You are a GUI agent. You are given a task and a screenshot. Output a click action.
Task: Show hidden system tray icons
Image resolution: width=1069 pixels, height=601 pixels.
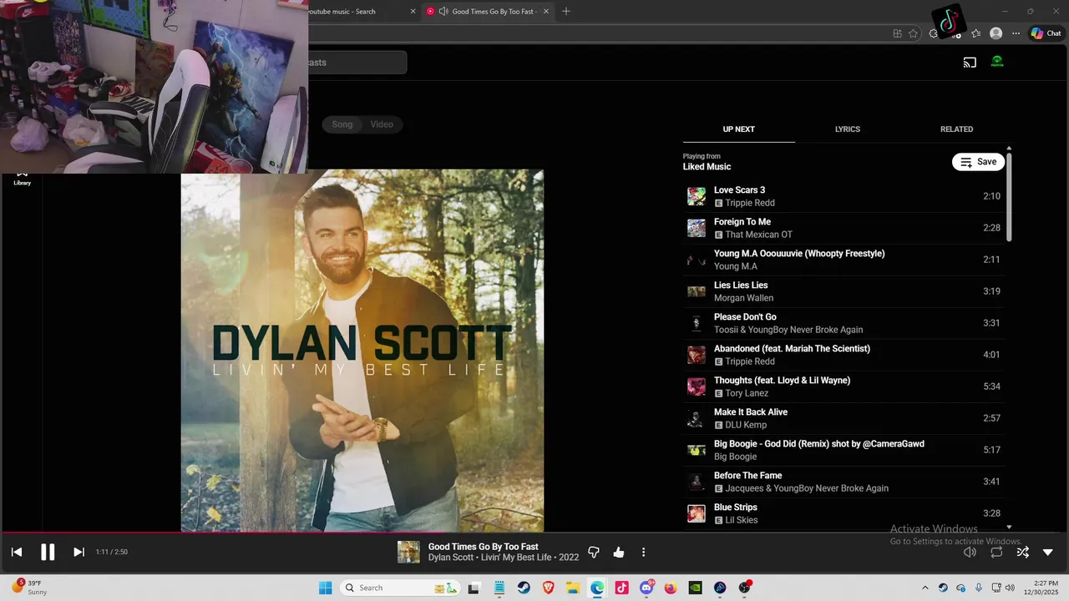tap(925, 588)
